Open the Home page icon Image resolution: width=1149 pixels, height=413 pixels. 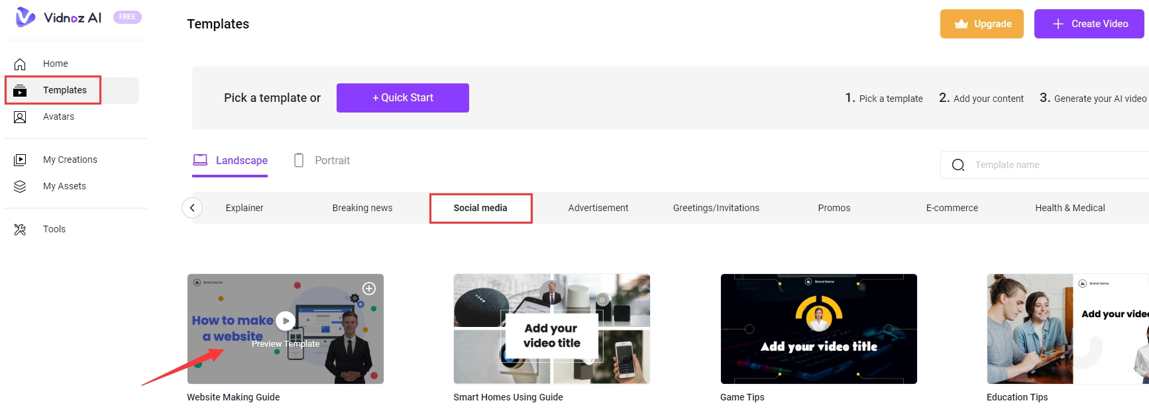(x=20, y=64)
